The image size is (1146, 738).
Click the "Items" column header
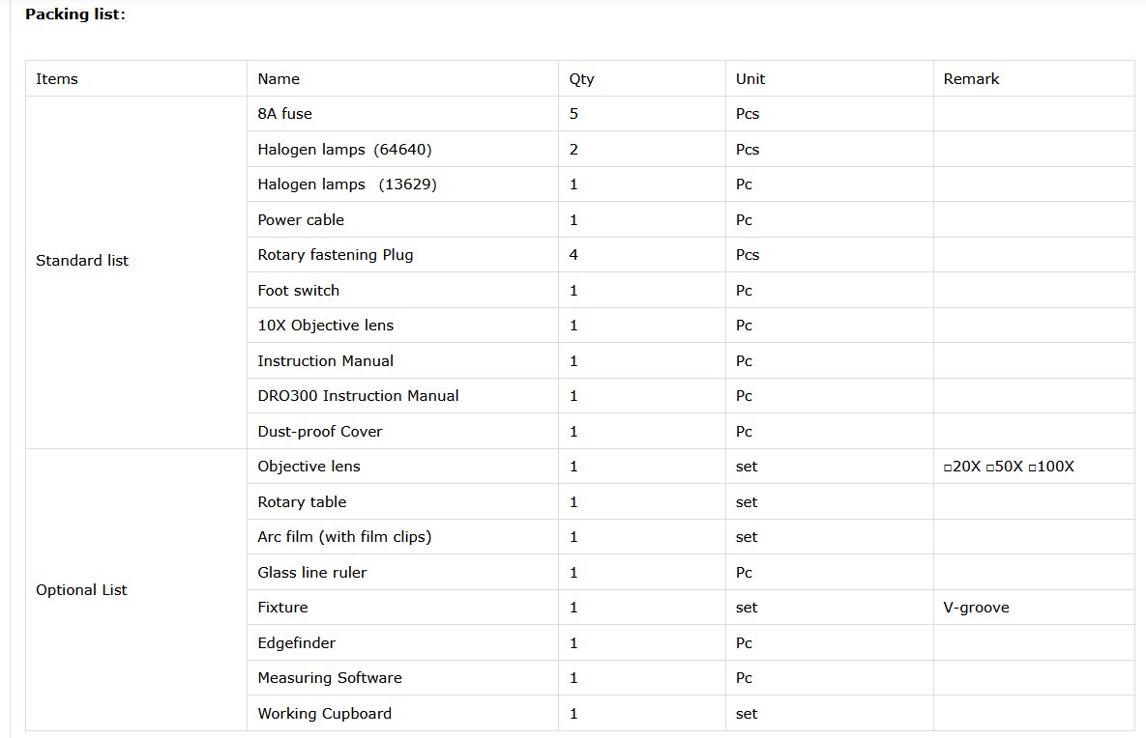click(x=57, y=79)
